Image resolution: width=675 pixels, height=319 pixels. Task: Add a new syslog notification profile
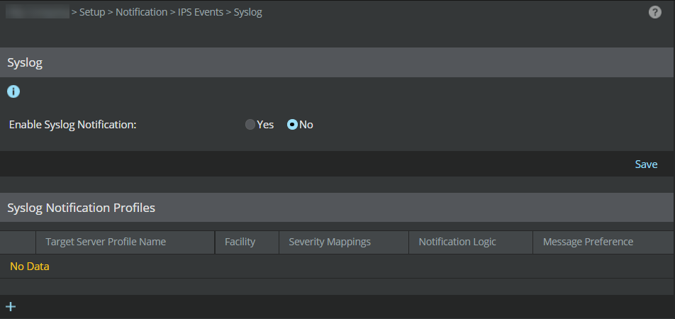[x=11, y=306]
